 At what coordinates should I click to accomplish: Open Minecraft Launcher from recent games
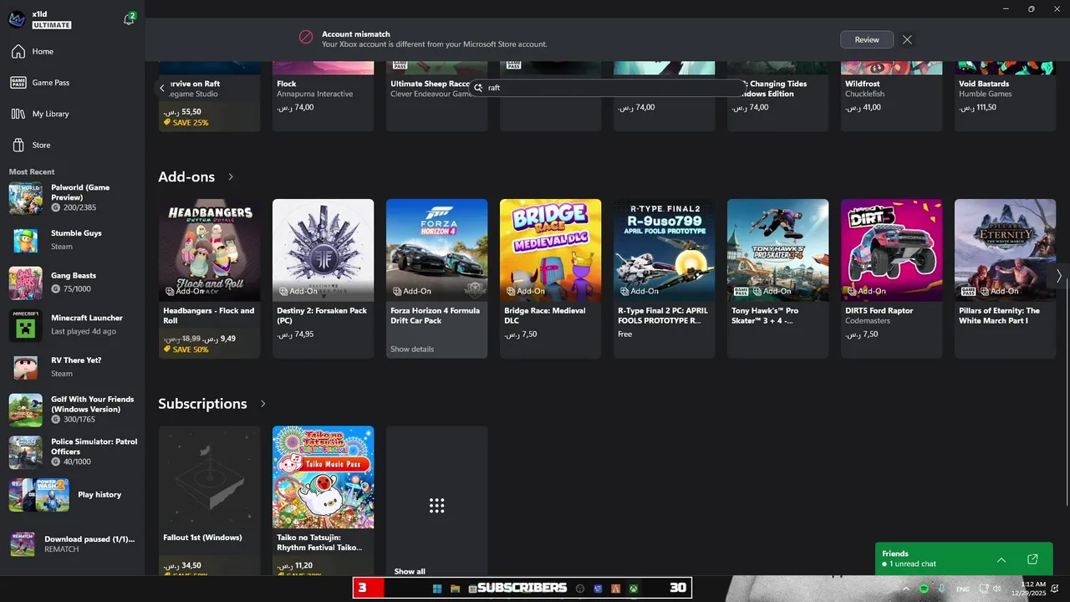pos(72,324)
